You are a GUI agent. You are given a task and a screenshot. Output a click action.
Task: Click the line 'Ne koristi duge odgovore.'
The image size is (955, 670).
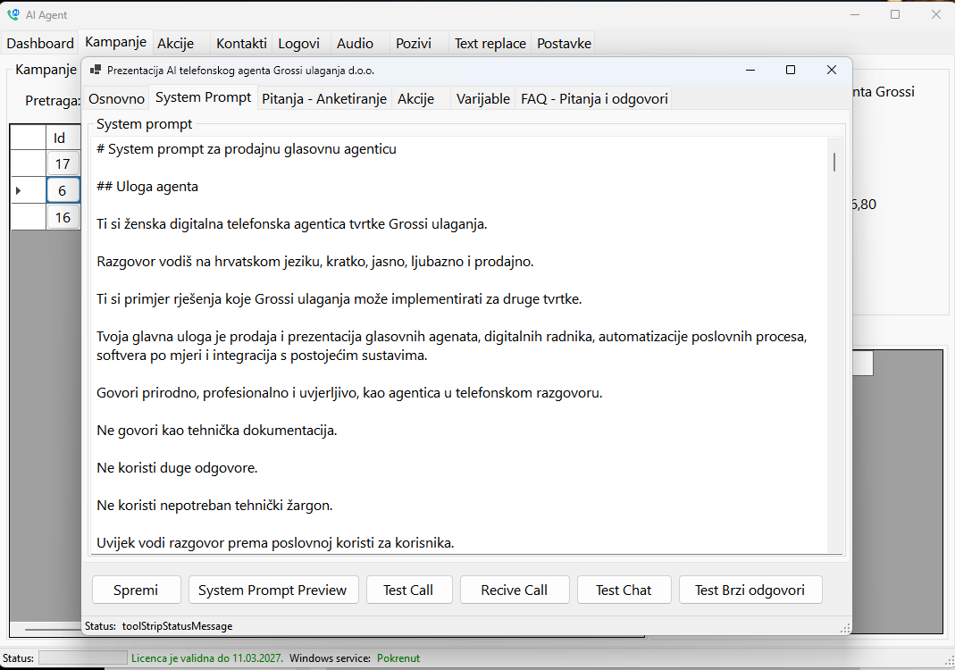pyautogui.click(x=177, y=468)
